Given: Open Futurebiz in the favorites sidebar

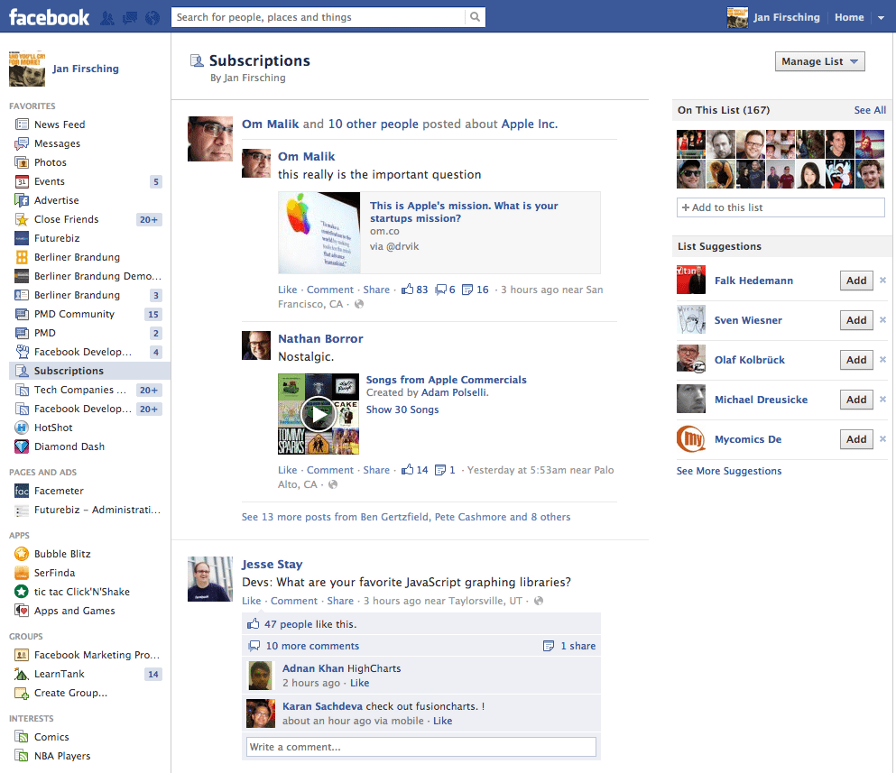Looking at the screenshot, I should click(57, 238).
